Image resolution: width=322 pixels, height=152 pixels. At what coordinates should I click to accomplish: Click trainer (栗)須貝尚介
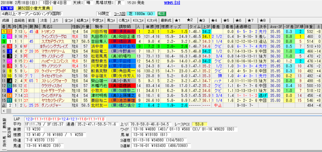click(x=122, y=32)
